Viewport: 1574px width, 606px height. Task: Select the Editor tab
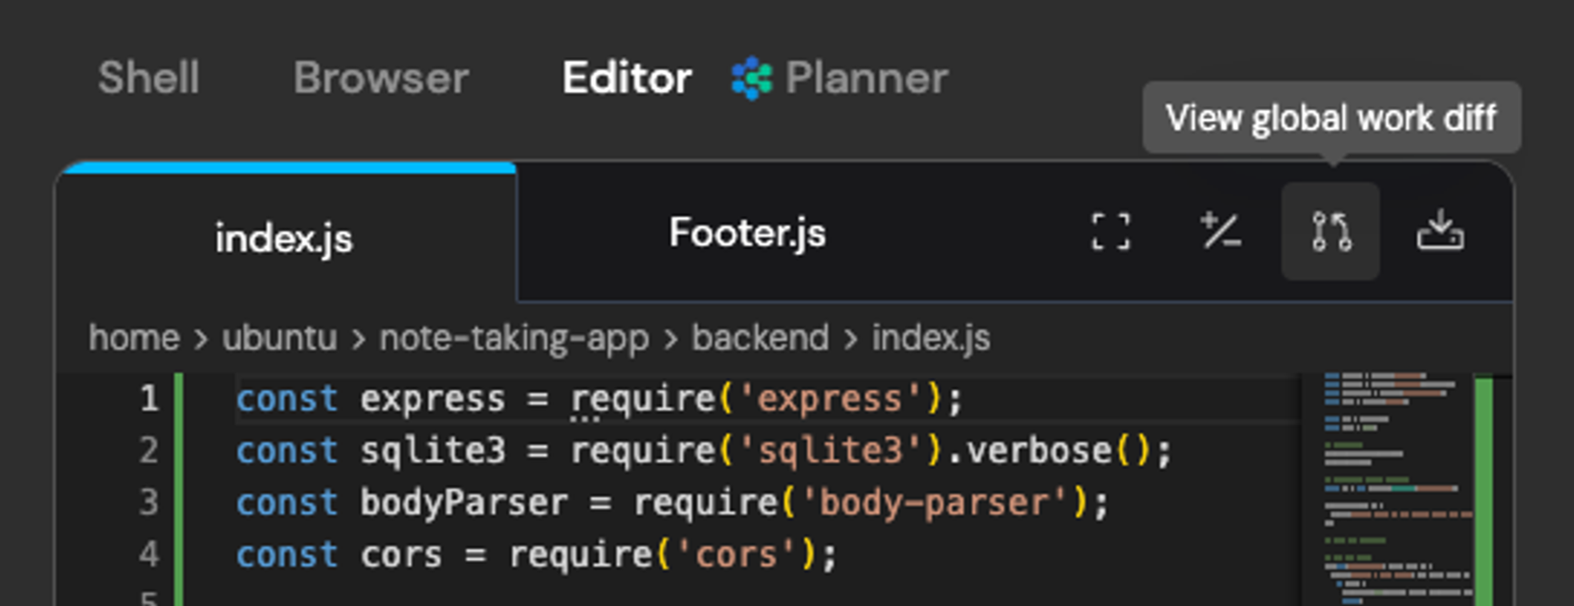(x=627, y=78)
